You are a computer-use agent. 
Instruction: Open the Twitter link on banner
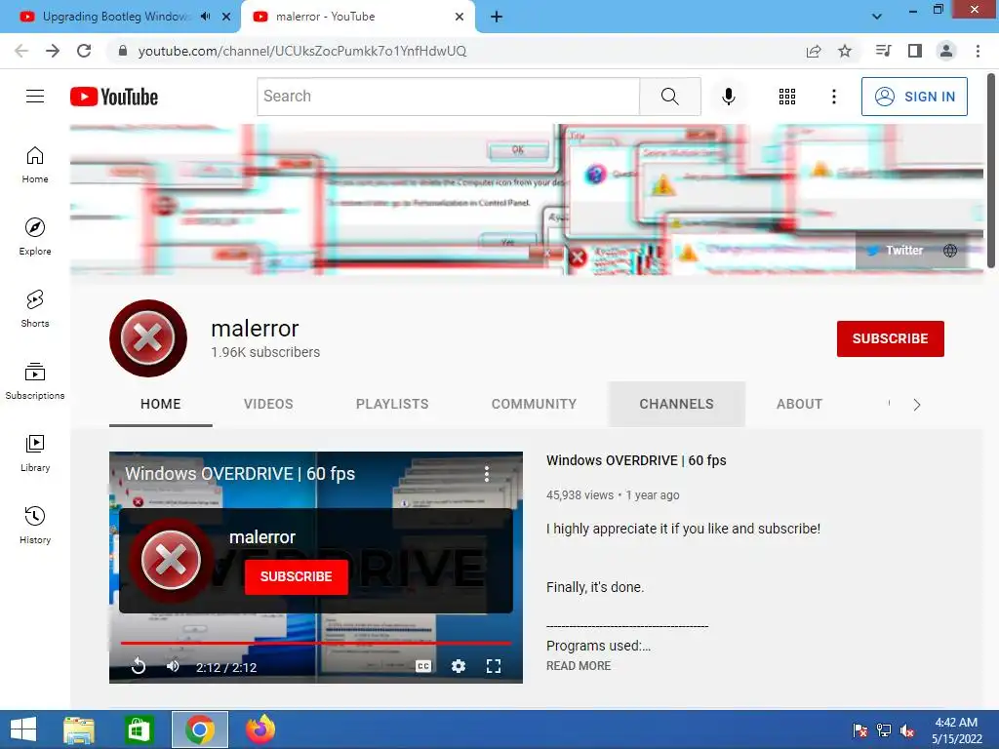point(896,251)
